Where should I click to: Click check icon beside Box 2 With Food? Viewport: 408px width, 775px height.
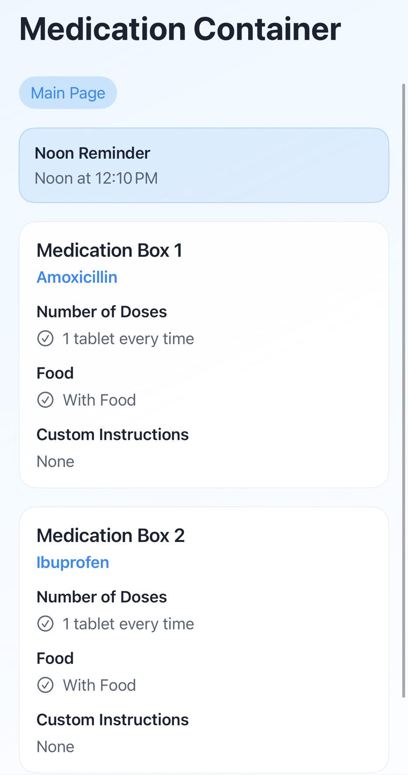click(x=45, y=685)
